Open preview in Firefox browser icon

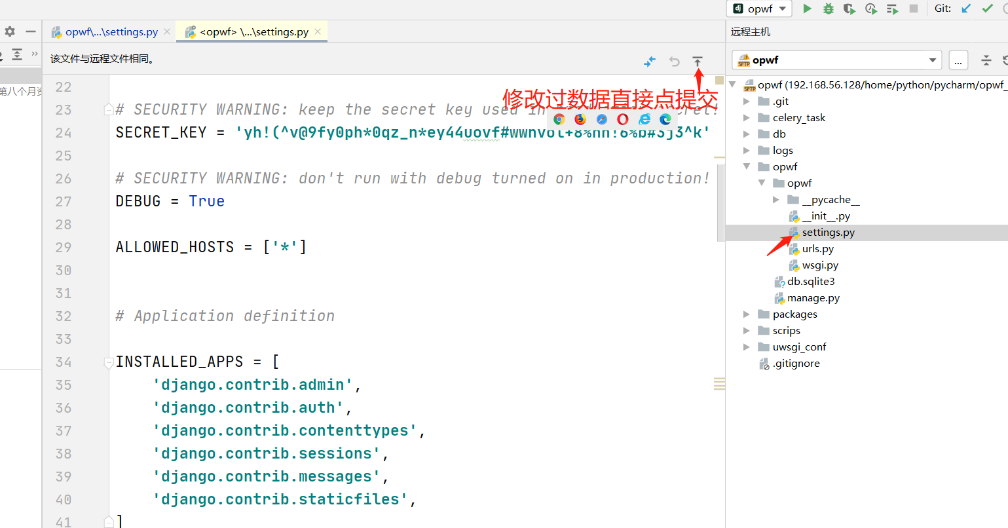(580, 119)
